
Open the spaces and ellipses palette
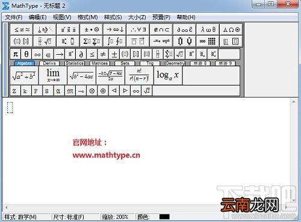pyautogui.click(x=45, y=29)
